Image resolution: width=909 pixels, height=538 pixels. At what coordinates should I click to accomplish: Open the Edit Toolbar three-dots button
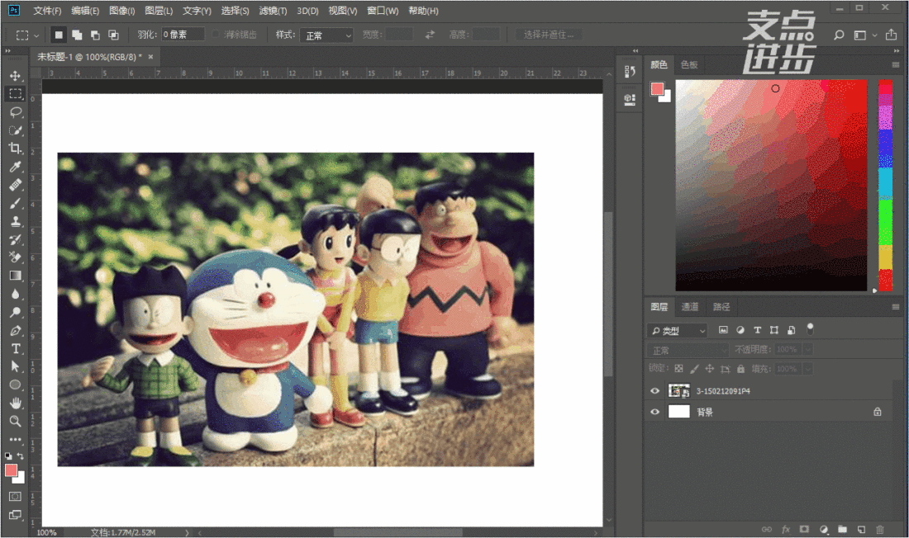16,439
